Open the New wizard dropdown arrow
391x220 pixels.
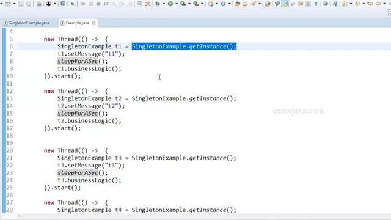coord(14,4)
